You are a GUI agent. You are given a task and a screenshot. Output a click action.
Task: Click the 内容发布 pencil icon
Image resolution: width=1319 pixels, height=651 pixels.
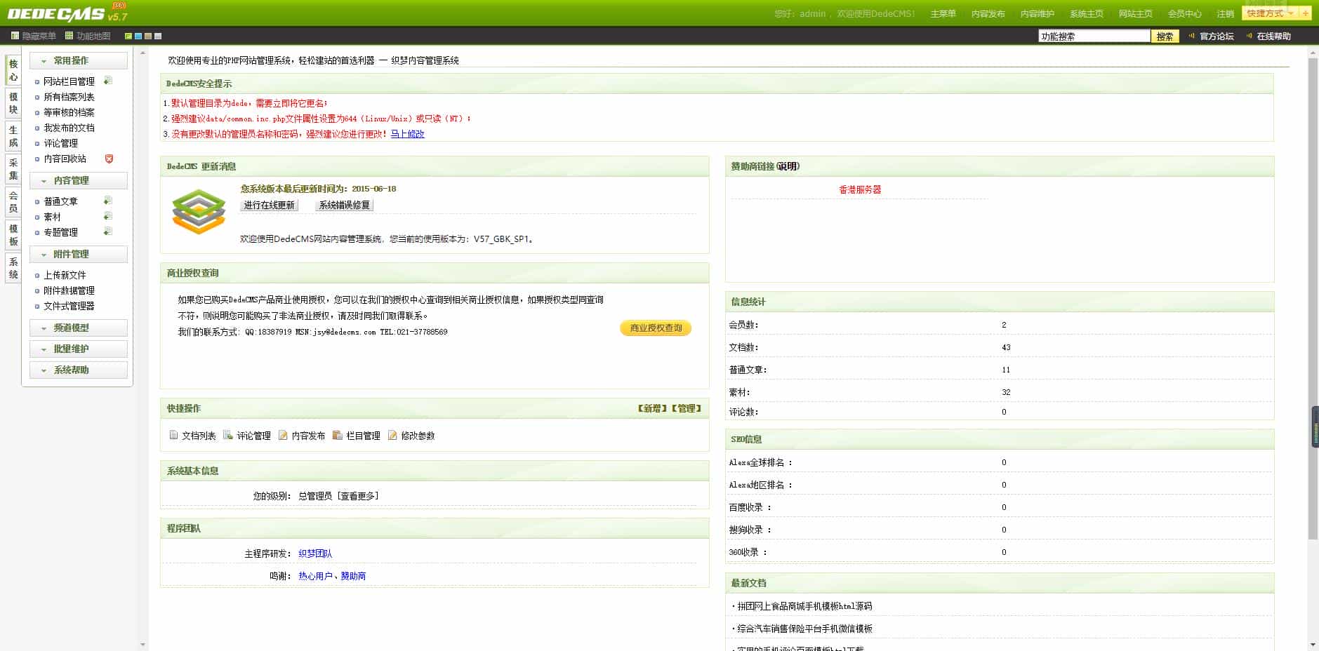283,435
